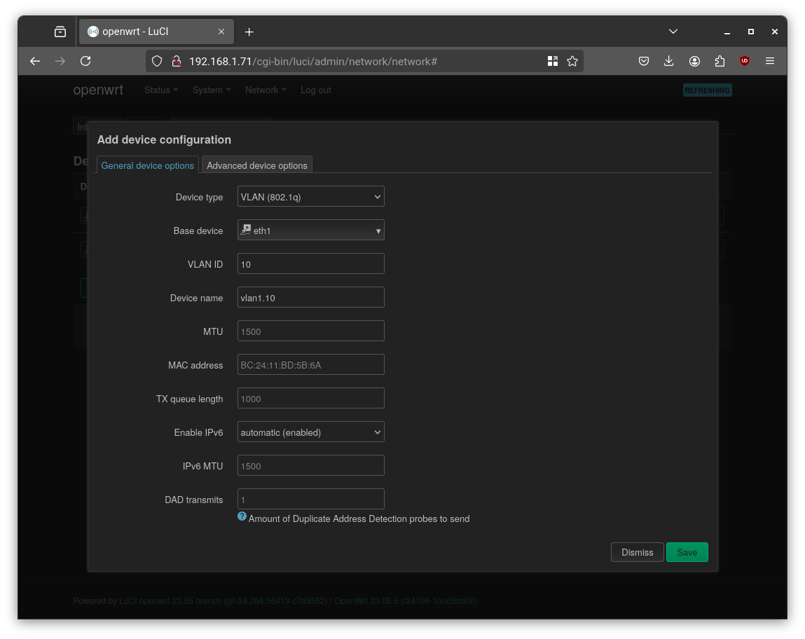The width and height of the screenshot is (805, 639).
Task: Open the browser hamburger menu
Action: coord(770,61)
